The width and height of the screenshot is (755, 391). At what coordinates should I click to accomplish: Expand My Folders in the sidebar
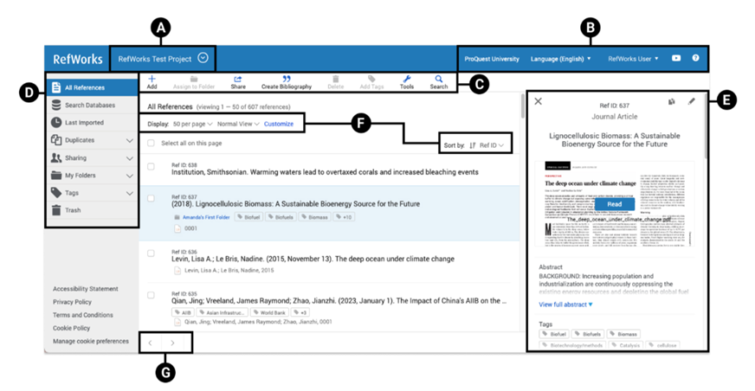[130, 176]
